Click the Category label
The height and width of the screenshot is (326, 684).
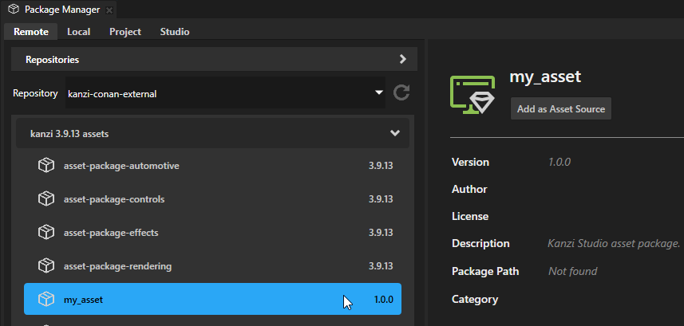(x=475, y=300)
